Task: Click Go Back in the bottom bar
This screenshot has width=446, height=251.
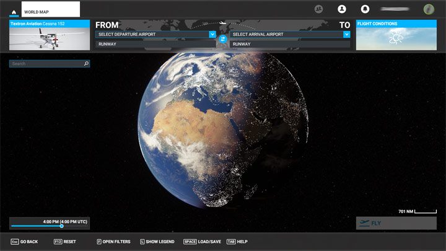Action: (x=24, y=242)
